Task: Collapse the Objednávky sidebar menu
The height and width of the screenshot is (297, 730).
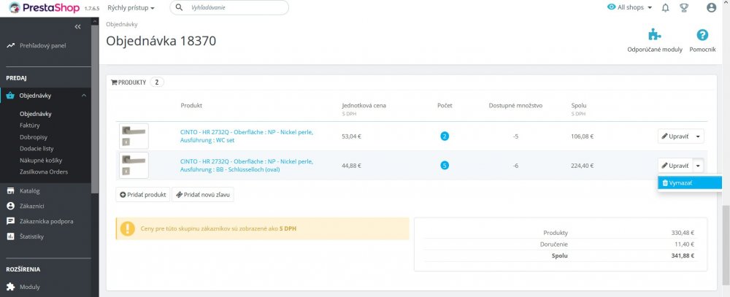Action: click(84, 96)
